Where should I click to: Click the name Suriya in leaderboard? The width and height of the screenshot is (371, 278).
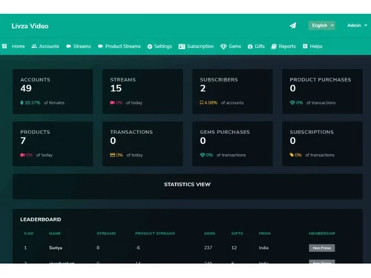56,248
